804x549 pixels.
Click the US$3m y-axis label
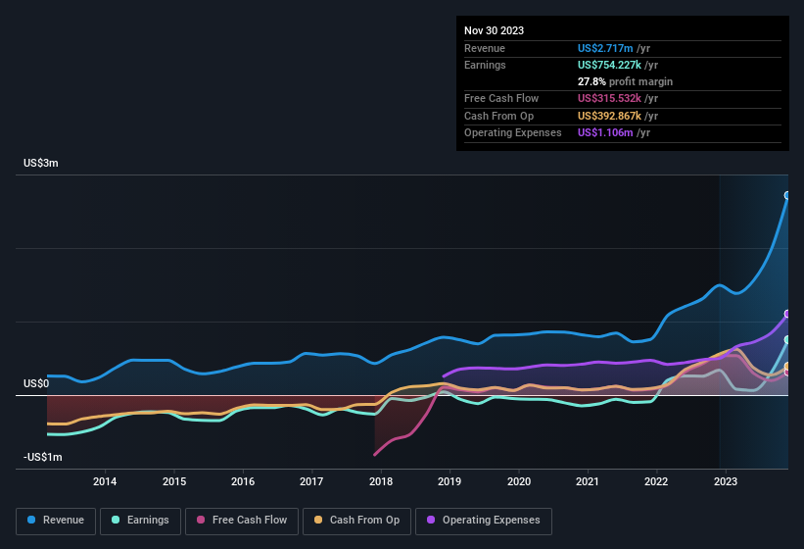(x=40, y=163)
